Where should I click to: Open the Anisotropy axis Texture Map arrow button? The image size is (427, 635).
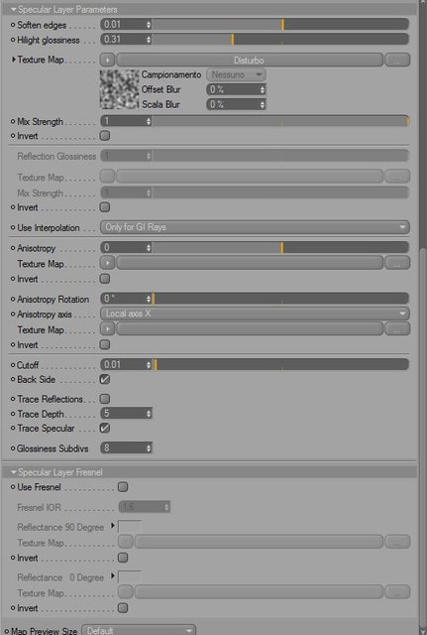click(x=108, y=328)
